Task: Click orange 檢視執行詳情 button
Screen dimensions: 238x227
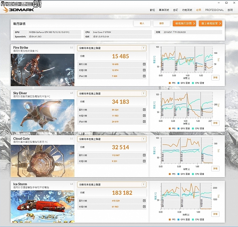Action: tap(184, 23)
